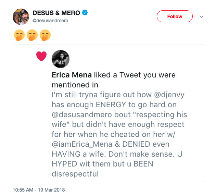Click Erica Mena's round profile picture
The width and height of the screenshot is (216, 195).
pos(61,59)
